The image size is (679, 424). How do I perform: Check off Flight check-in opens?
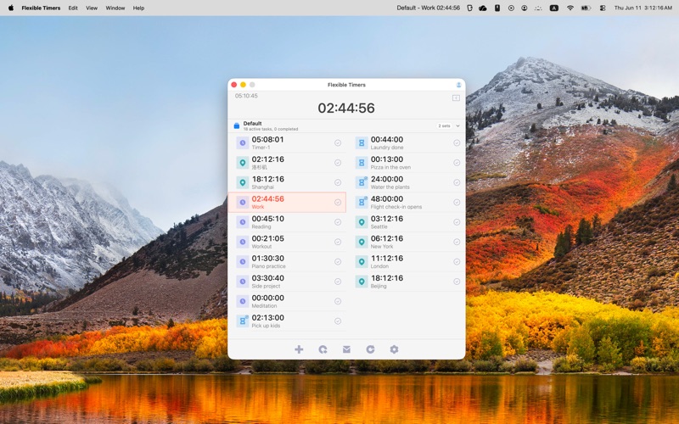(457, 202)
